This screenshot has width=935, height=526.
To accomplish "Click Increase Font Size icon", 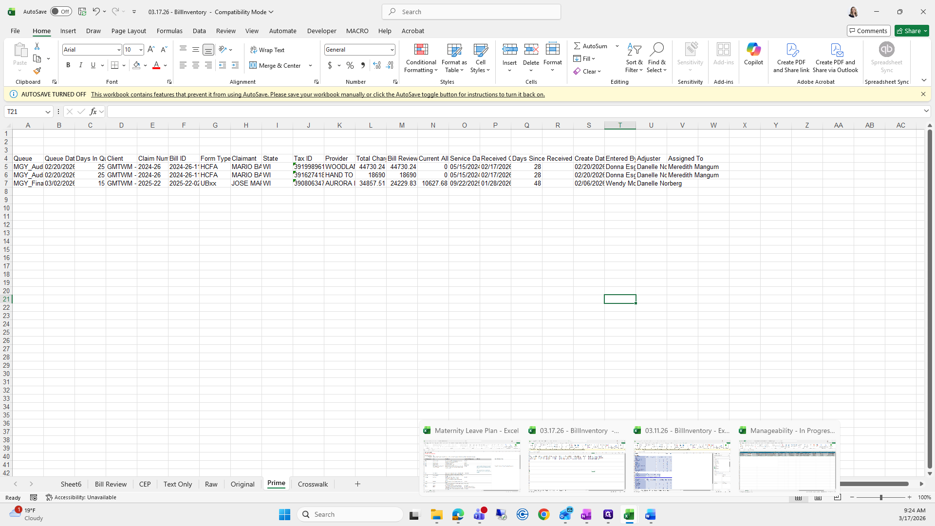I will [x=151, y=49].
